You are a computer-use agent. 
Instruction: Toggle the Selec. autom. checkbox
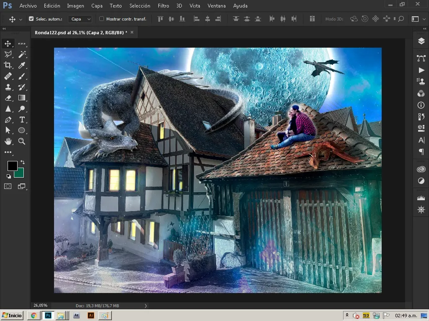[x=31, y=19]
